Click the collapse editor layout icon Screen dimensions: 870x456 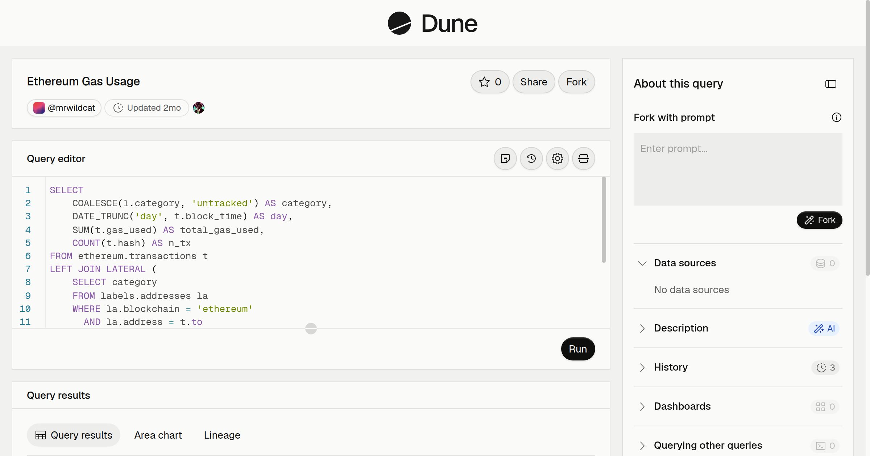pos(583,159)
